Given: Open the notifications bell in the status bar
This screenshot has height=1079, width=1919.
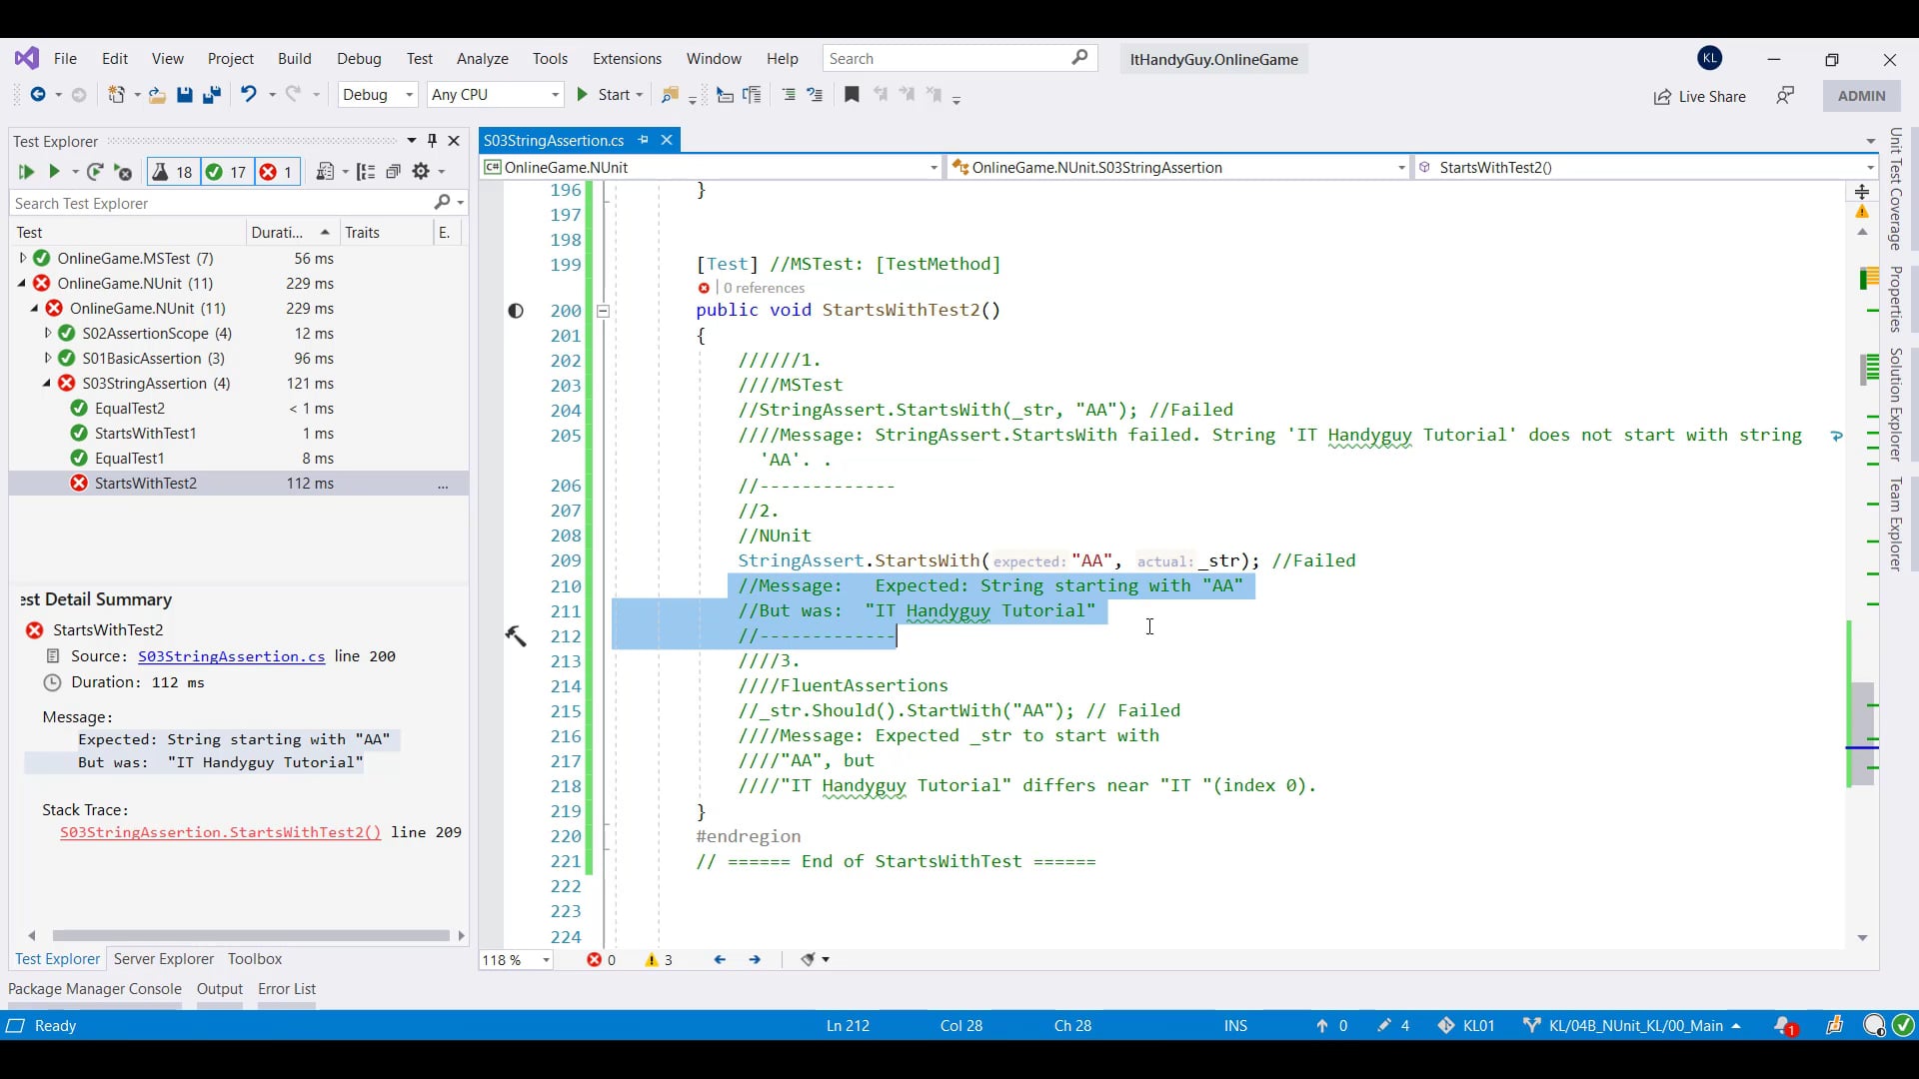Looking at the screenshot, I should (x=1783, y=1026).
